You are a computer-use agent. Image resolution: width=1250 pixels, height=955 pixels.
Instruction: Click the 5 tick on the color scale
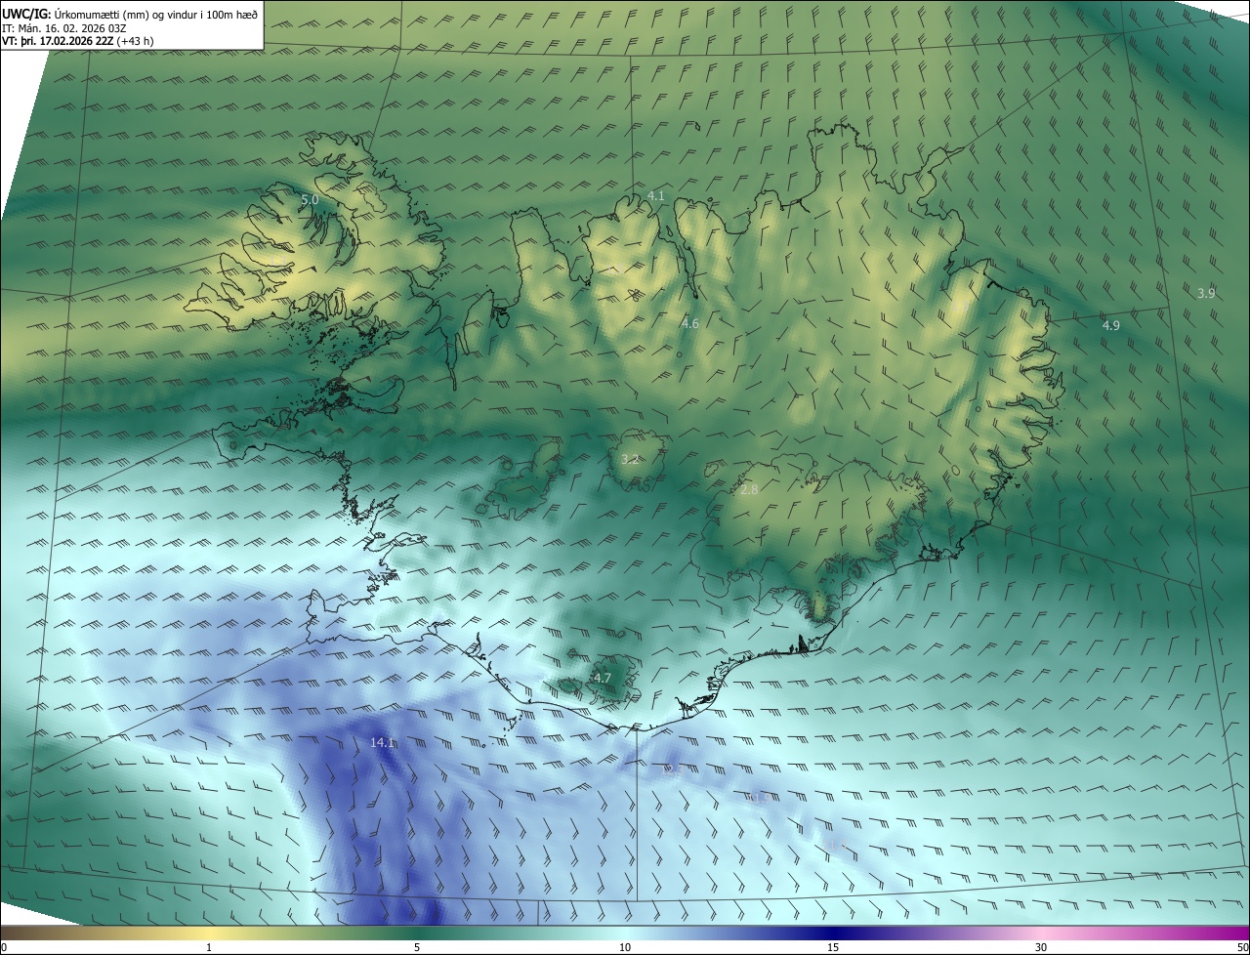(x=417, y=948)
